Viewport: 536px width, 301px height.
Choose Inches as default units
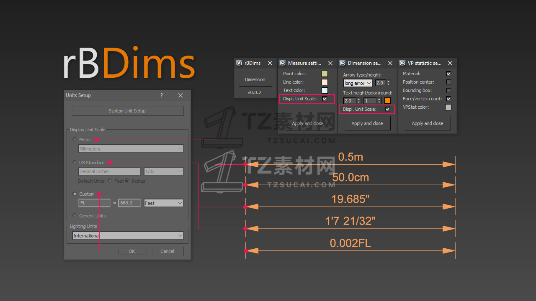pyautogui.click(x=127, y=181)
